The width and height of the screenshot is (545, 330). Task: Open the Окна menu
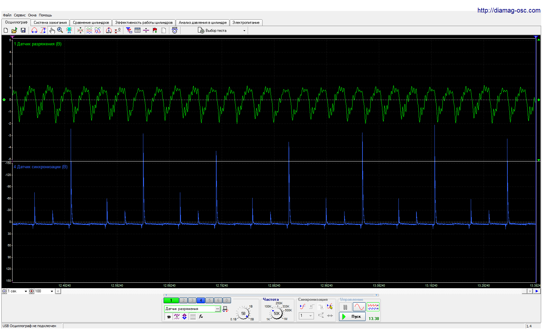click(x=32, y=15)
